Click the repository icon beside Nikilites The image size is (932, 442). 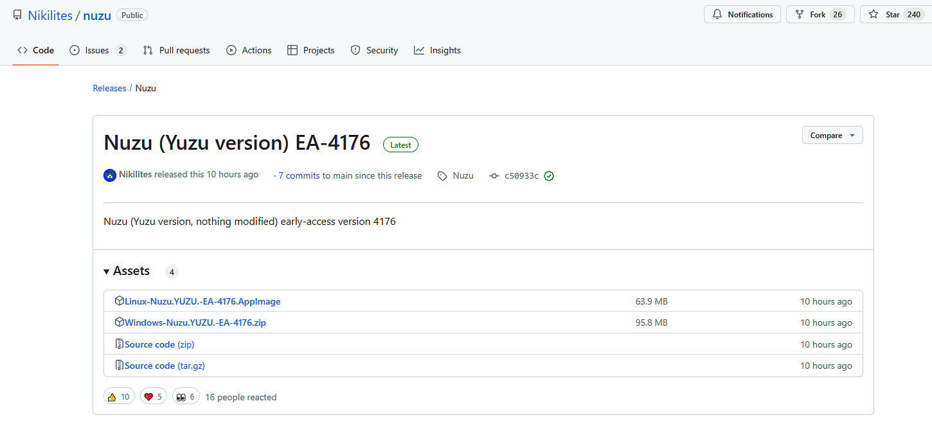pyautogui.click(x=17, y=15)
